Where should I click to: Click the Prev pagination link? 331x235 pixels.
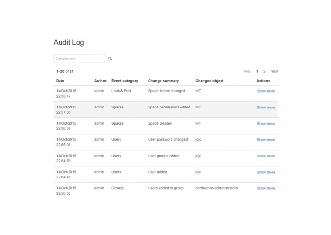pyautogui.click(x=247, y=71)
